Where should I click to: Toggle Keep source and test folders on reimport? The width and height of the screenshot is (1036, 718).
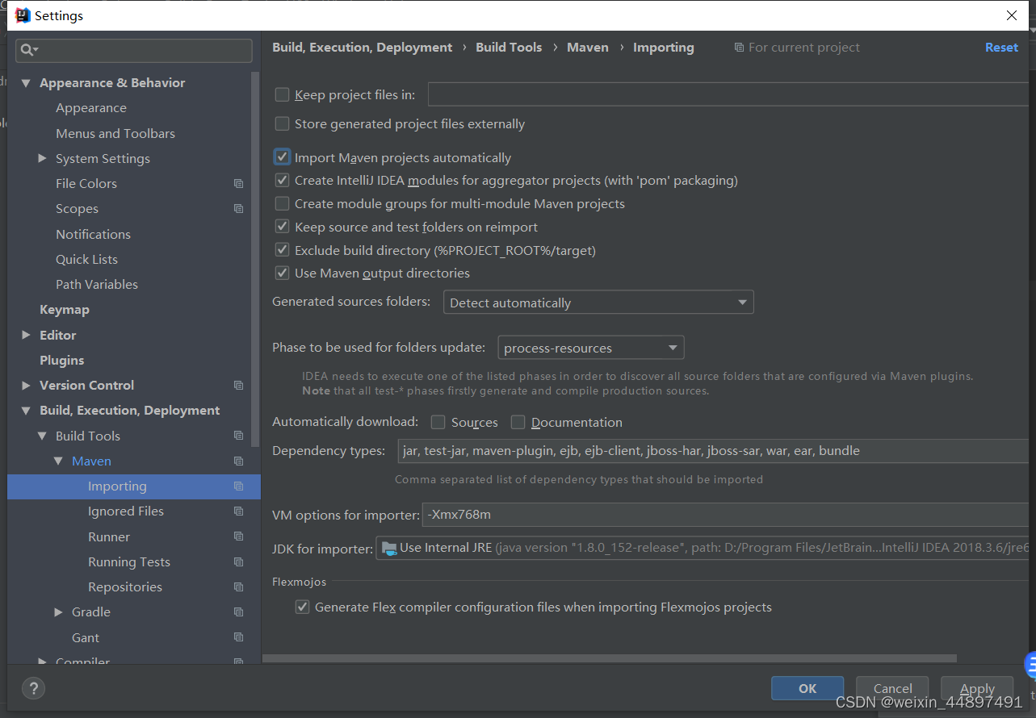(x=282, y=227)
